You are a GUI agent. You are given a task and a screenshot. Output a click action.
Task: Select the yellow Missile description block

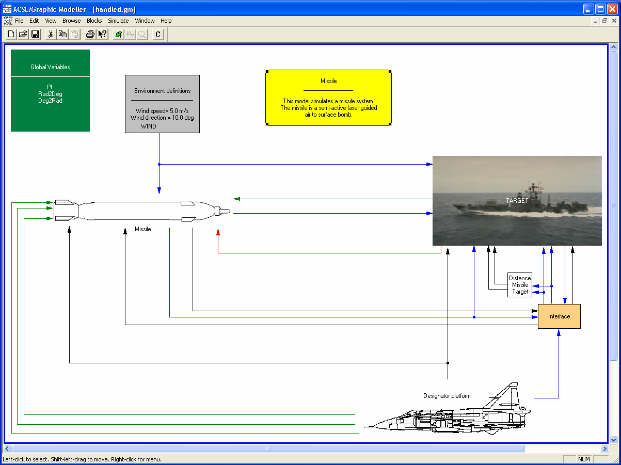[x=328, y=98]
